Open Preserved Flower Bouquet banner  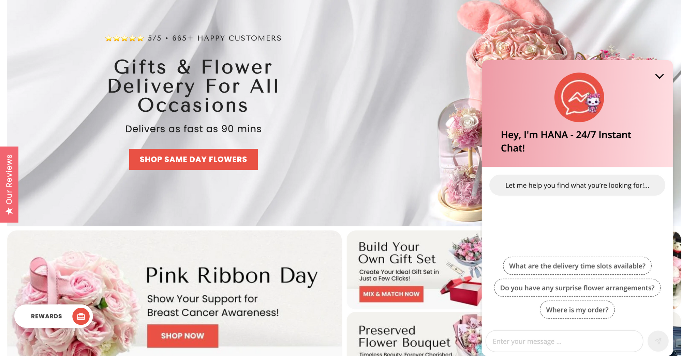(414, 334)
